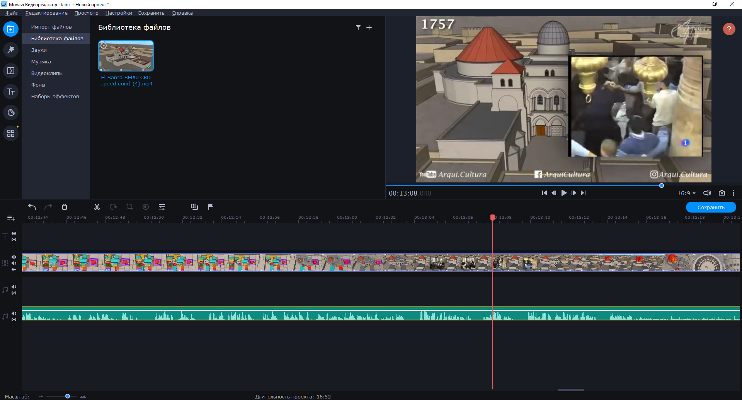Open the titles tab (Tт icon)
Viewport: 742px width, 400px height.
pos(11,92)
